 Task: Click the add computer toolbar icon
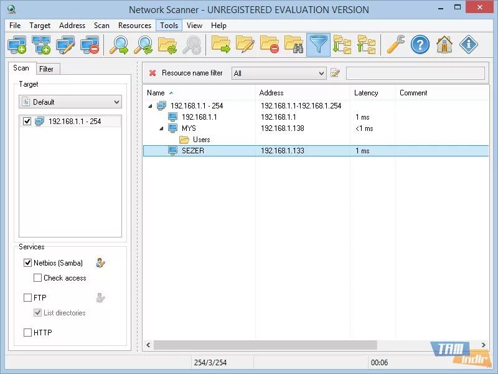click(x=17, y=44)
